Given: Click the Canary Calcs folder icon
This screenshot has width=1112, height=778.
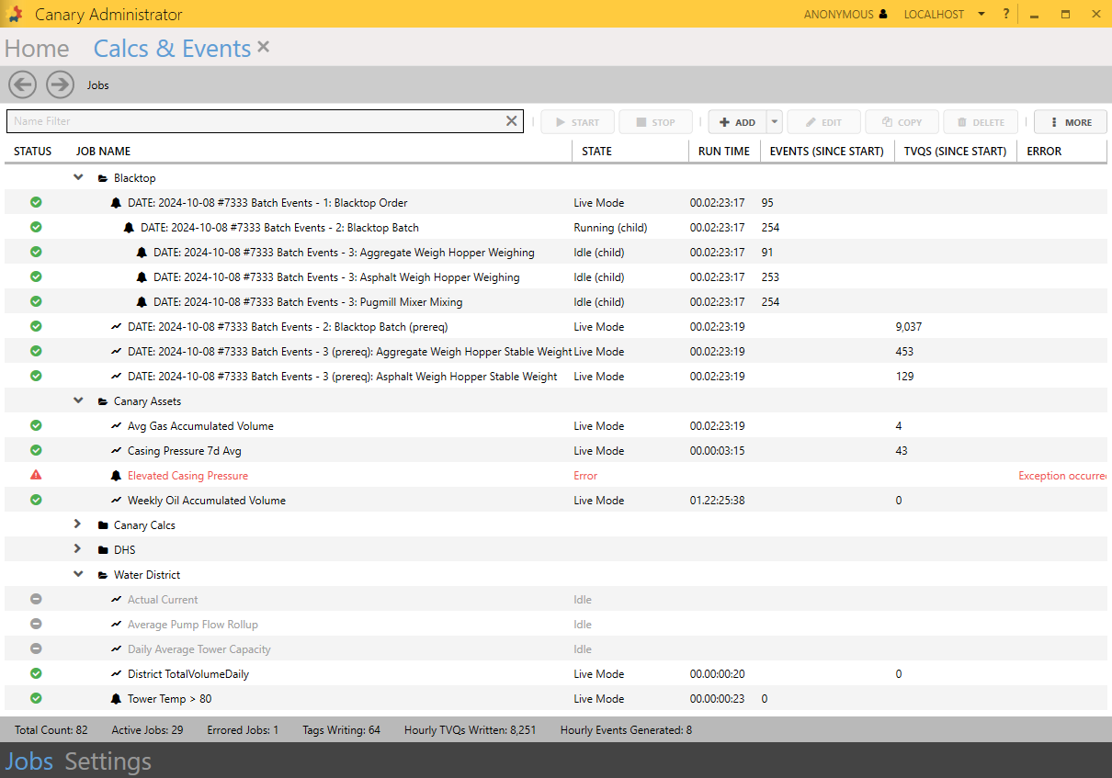Looking at the screenshot, I should tap(103, 525).
